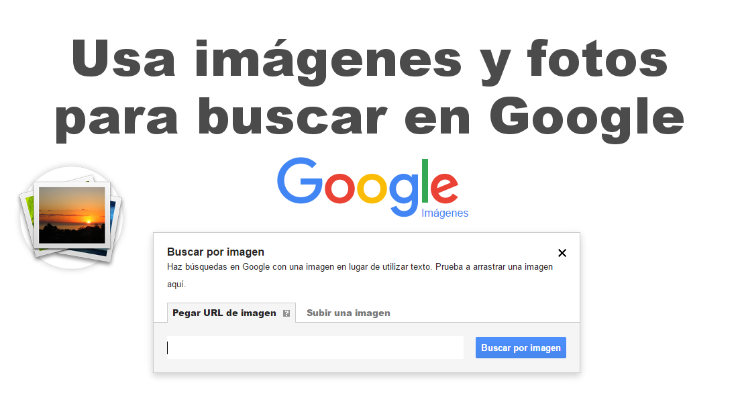Click the Buscar por imagen dialog heading
738x416 pixels.
[215, 252]
